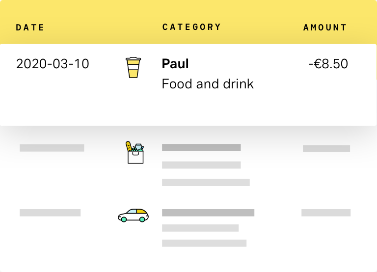This screenshot has width=377, height=272.
Task: Click the middle description line of car row
Action: 200,228
